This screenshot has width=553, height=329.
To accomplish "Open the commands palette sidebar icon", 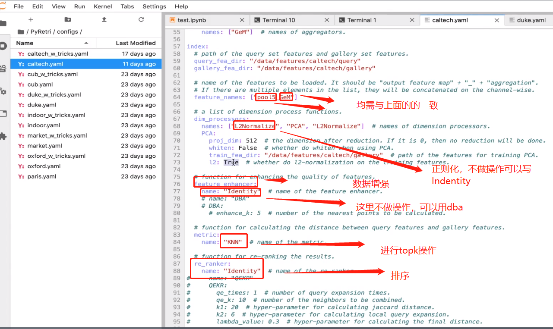I will [3, 68].
